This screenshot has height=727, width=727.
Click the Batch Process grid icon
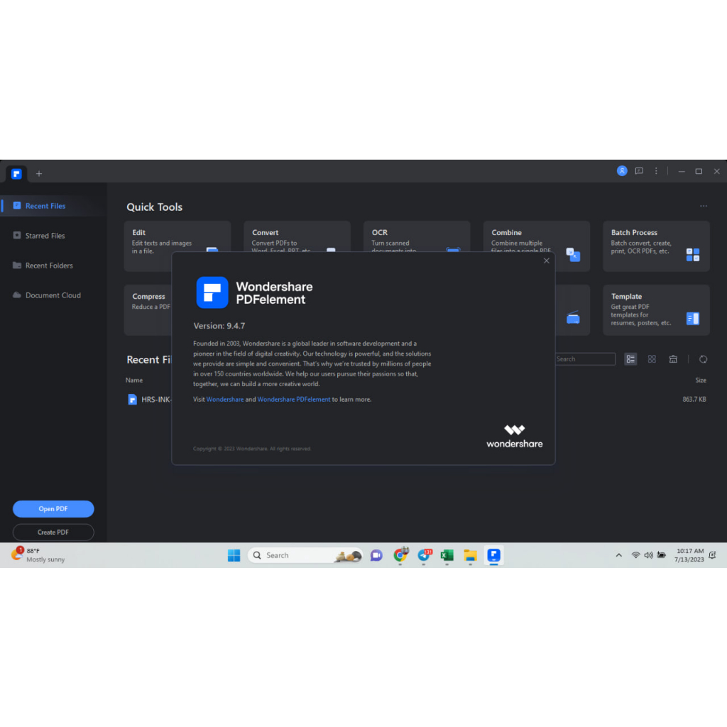[693, 255]
